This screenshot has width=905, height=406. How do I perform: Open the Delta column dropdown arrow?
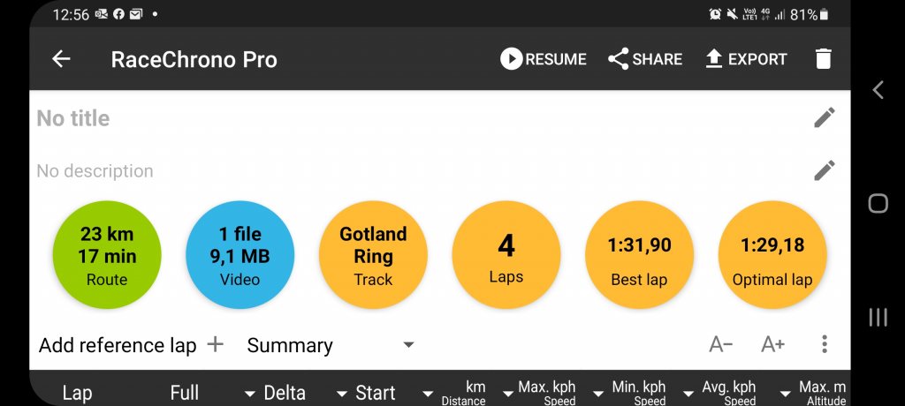pyautogui.click(x=342, y=395)
